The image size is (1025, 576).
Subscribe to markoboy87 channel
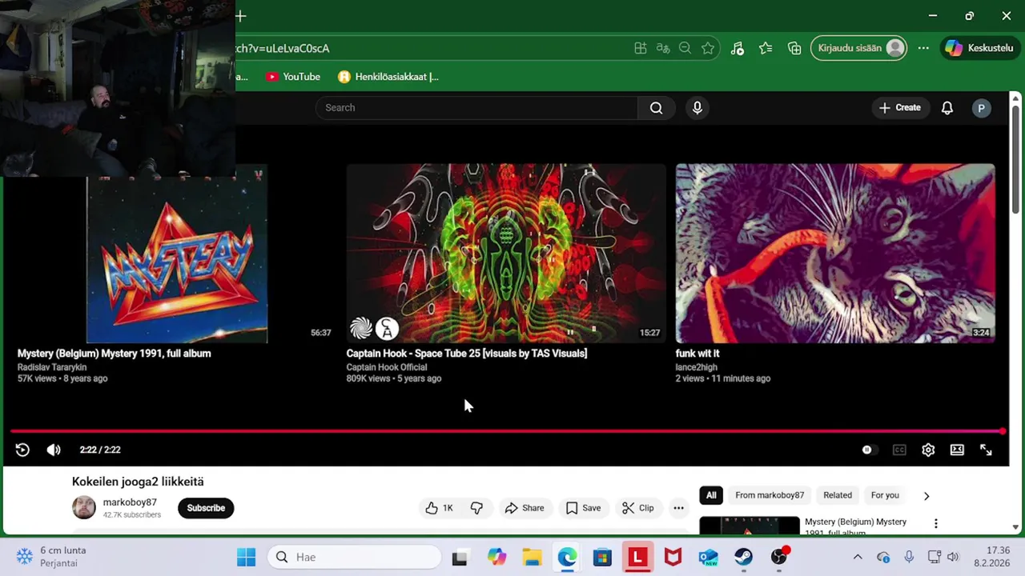206,508
